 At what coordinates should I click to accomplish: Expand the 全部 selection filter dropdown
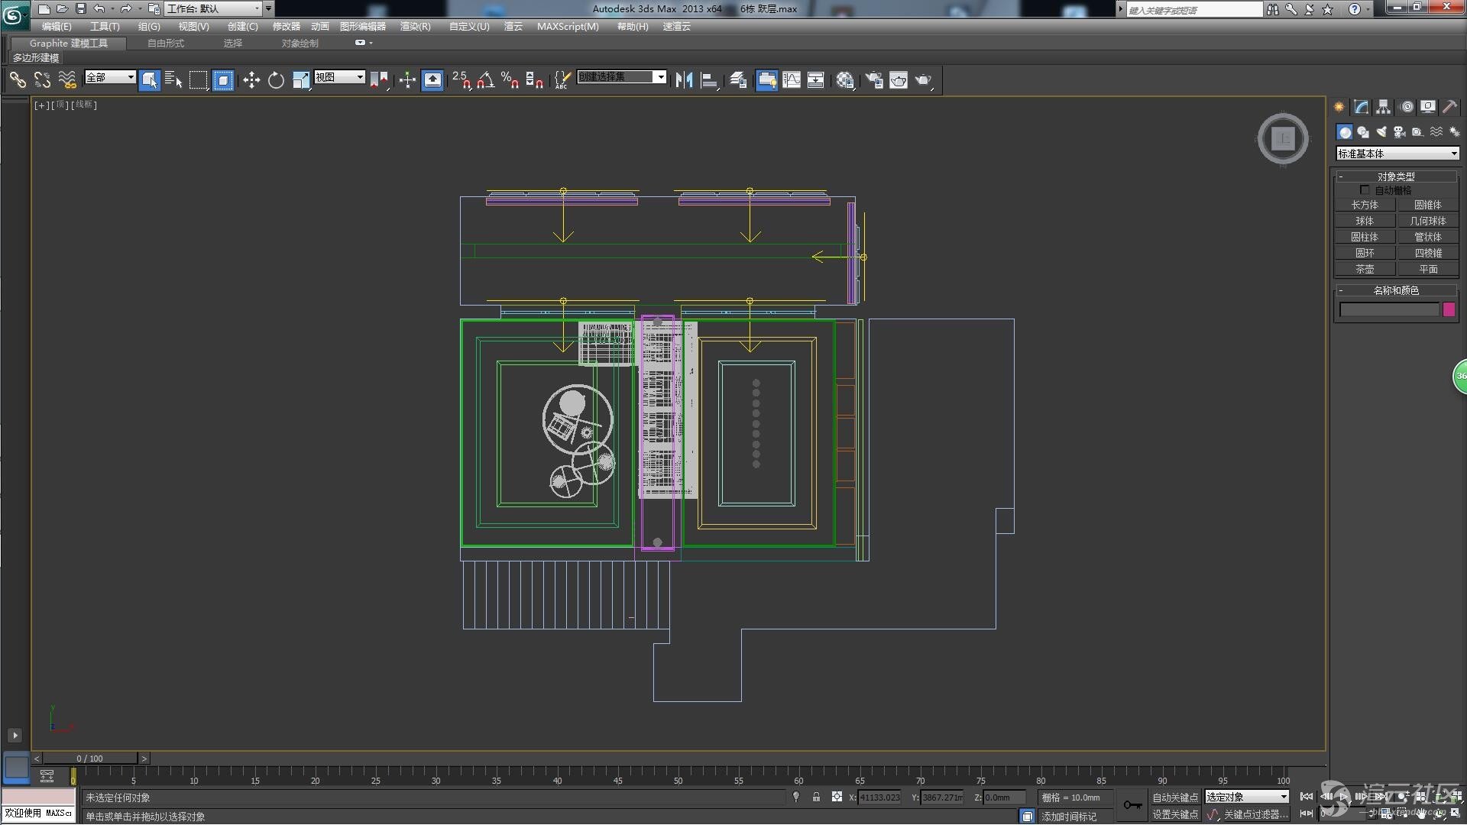[x=131, y=77]
